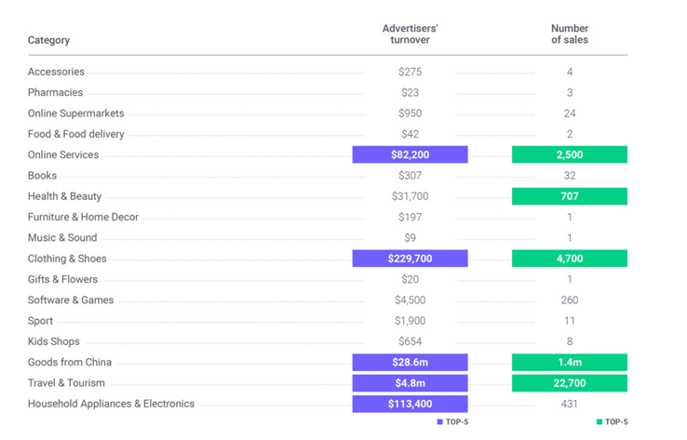Image resolution: width=687 pixels, height=440 pixels.
Task: Click the 4,700 green sales bar
Action: (x=569, y=259)
